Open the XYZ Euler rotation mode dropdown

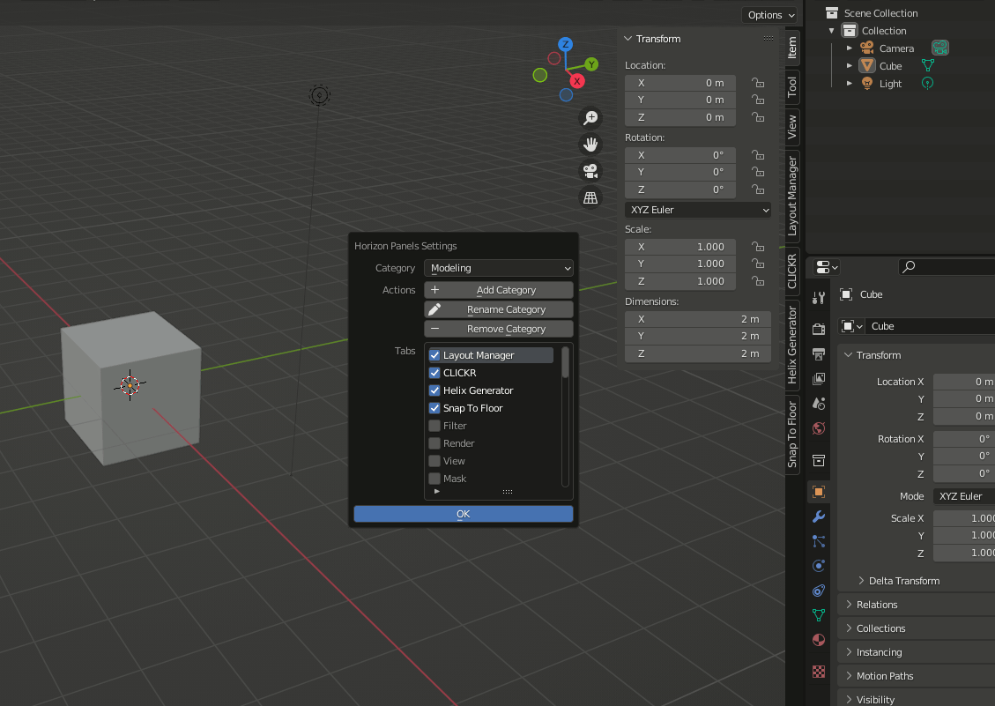698,210
